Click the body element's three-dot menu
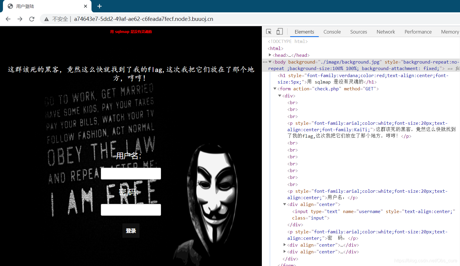The height and width of the screenshot is (266, 460). 265,62
